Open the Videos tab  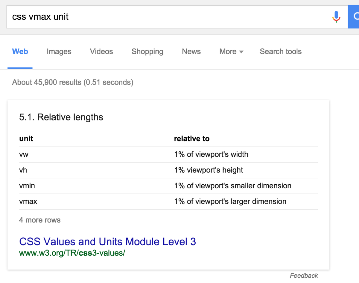pos(101,52)
